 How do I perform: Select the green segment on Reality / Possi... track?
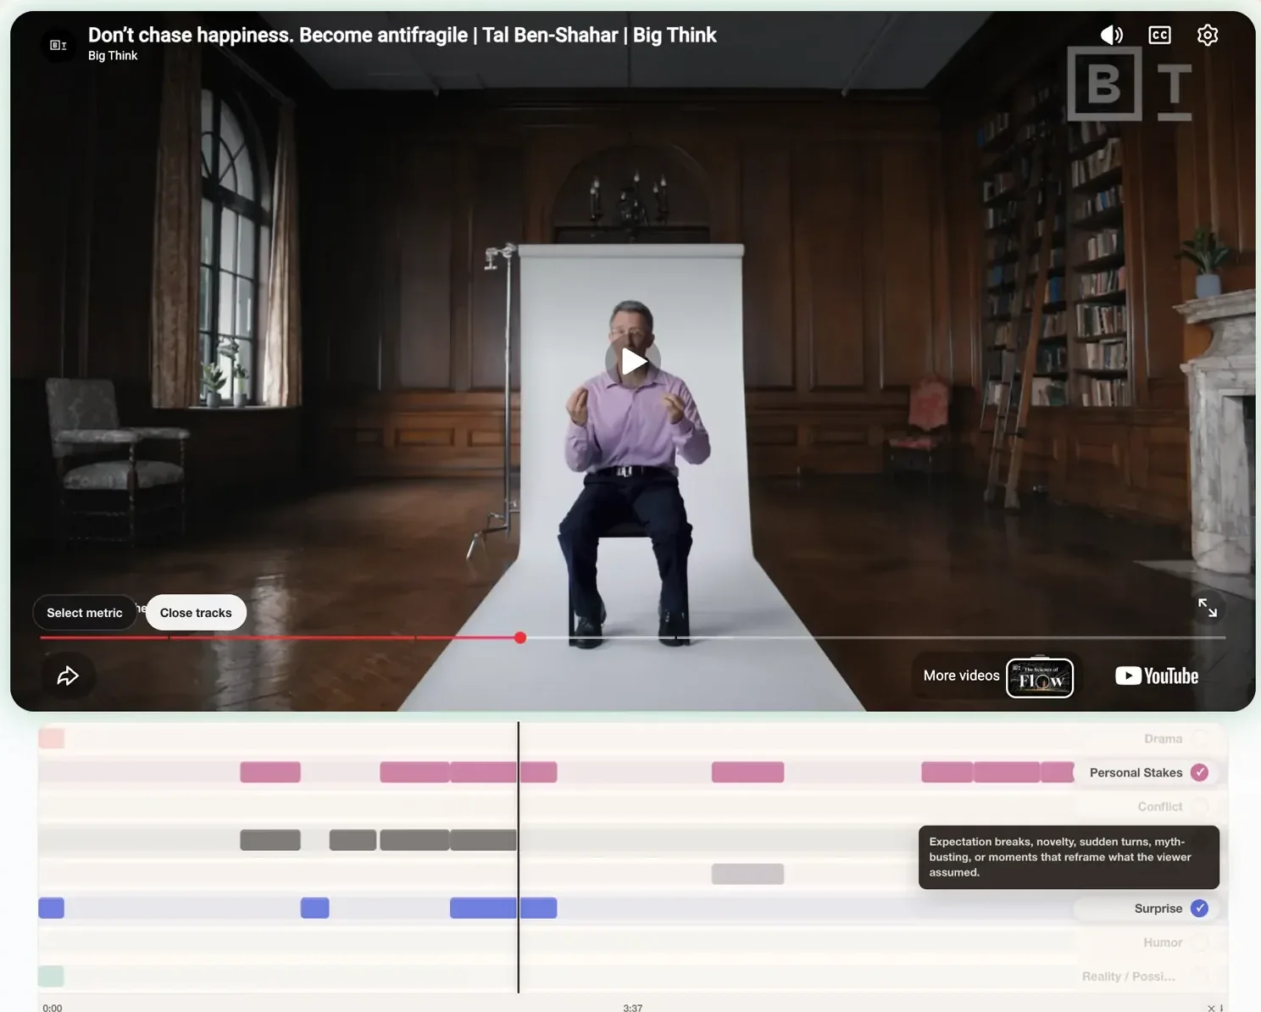[x=51, y=976]
